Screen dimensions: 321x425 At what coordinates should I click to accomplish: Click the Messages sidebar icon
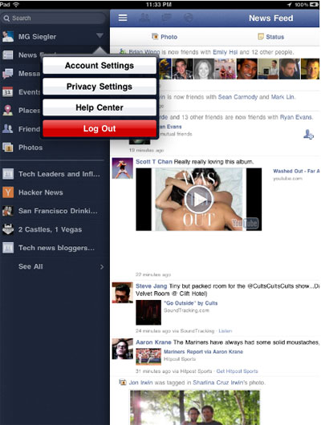[7, 74]
